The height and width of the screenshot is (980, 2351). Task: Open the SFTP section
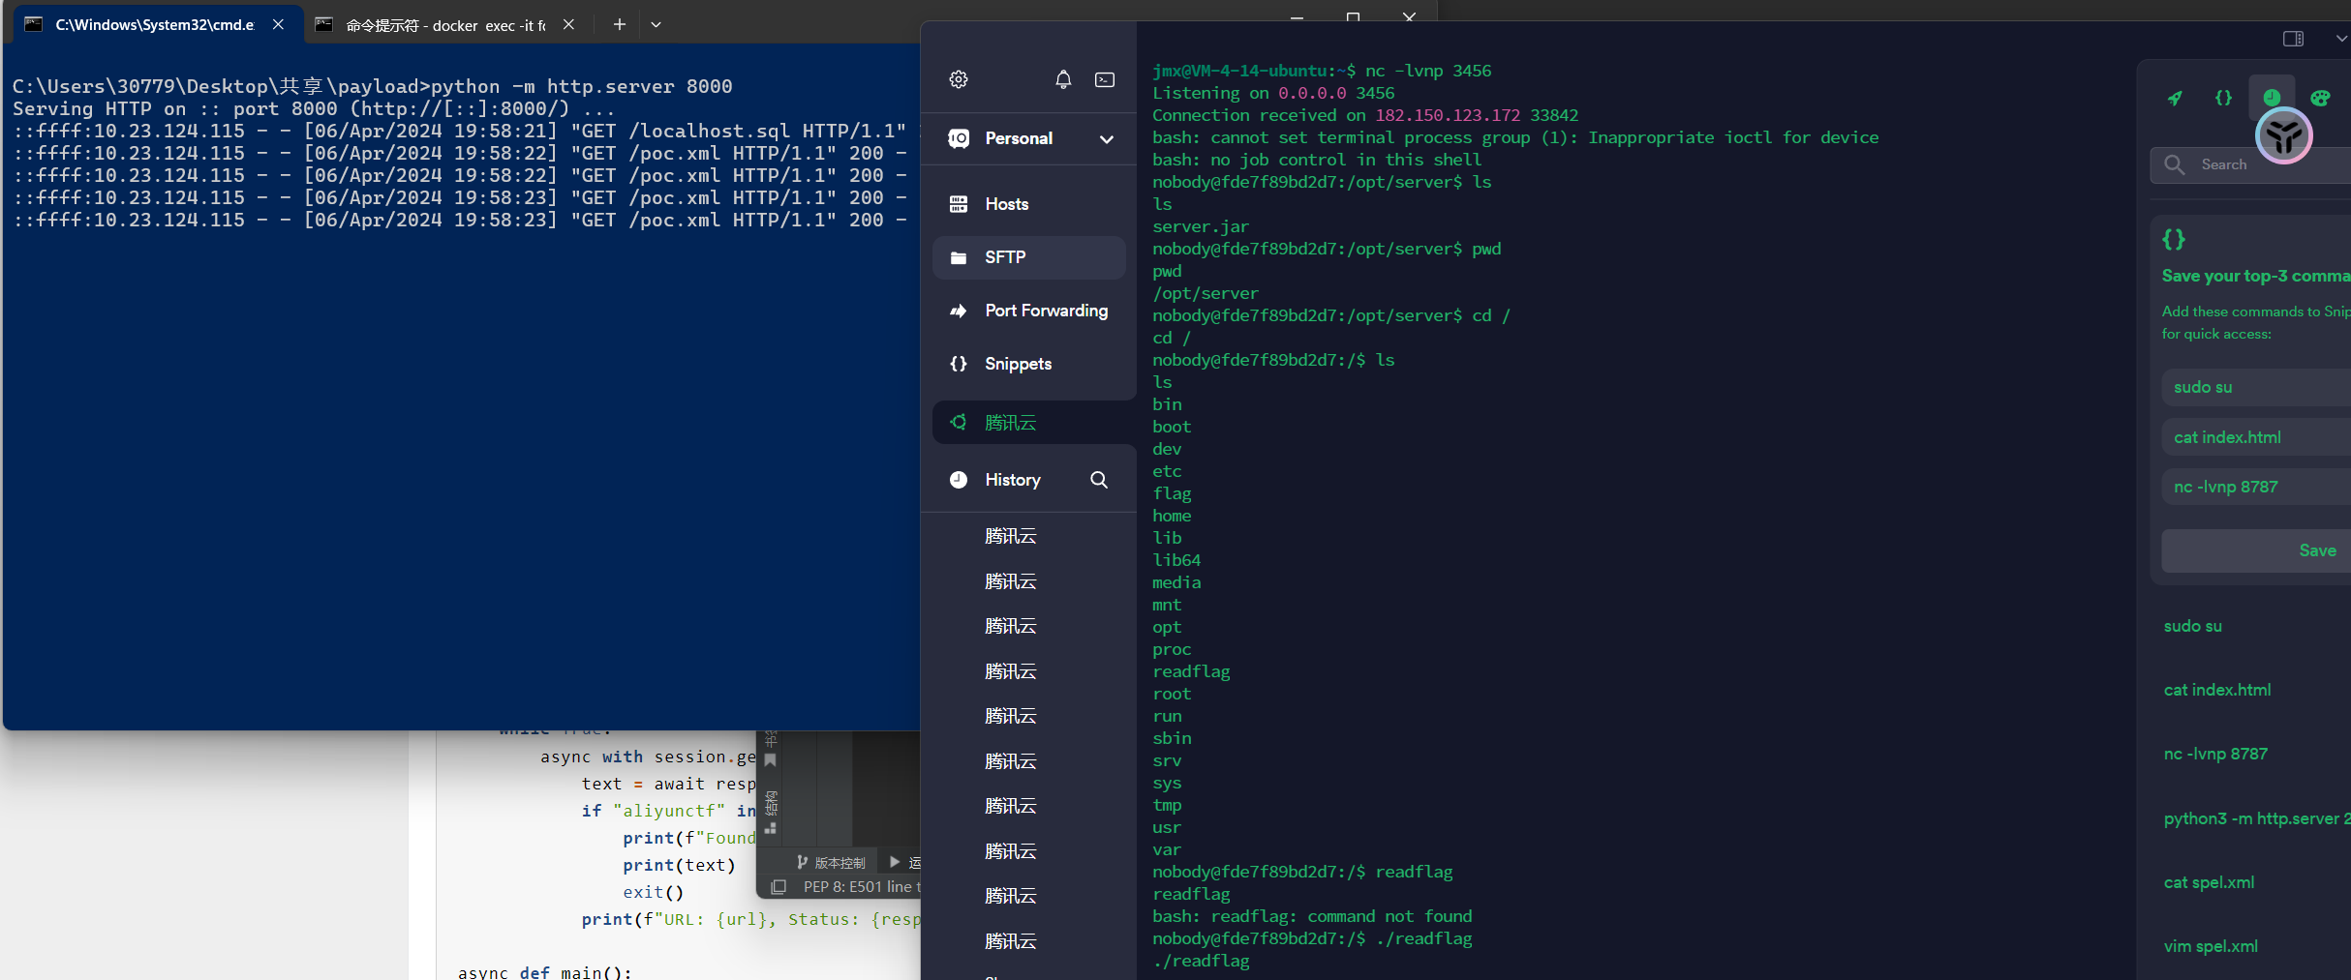[1029, 257]
